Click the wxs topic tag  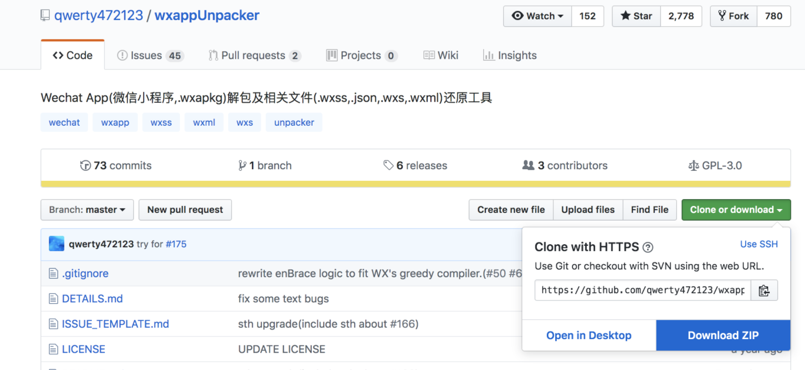(245, 123)
